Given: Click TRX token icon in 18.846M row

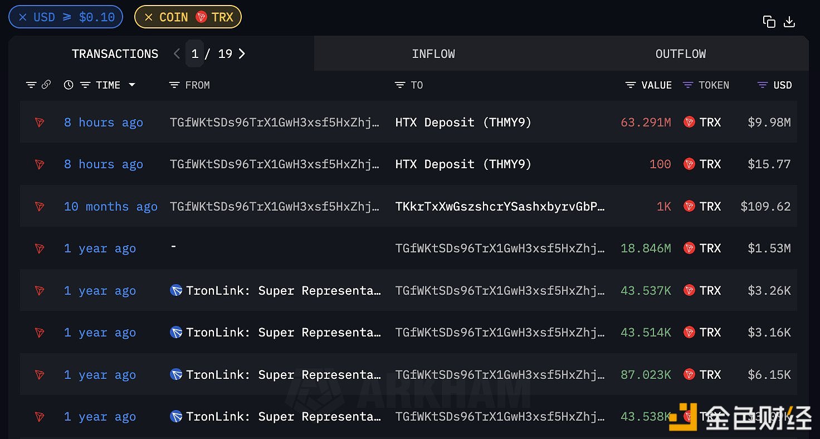Looking at the screenshot, I should [x=689, y=248].
